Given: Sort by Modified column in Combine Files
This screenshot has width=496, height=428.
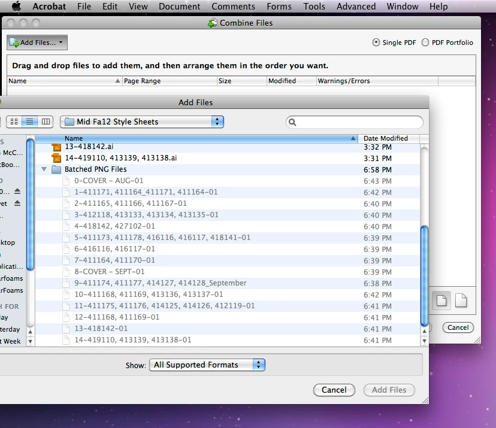Looking at the screenshot, I should pyautogui.click(x=291, y=81).
